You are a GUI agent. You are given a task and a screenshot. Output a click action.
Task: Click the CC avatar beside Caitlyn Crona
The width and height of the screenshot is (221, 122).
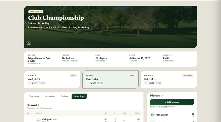(39, 120)
